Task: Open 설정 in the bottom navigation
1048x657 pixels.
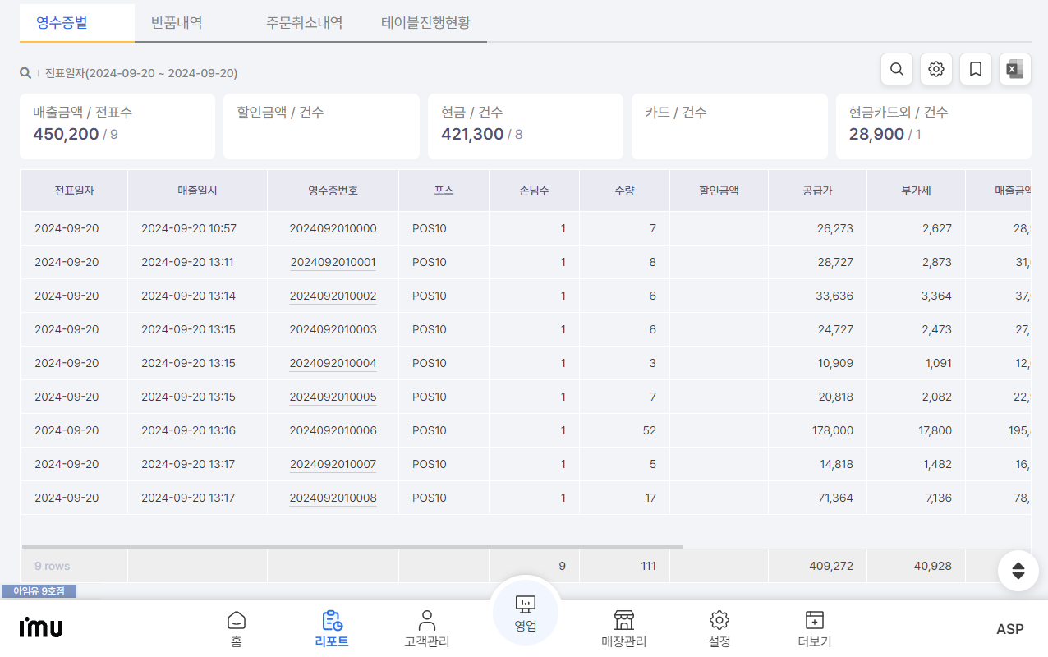Action: pos(719,629)
